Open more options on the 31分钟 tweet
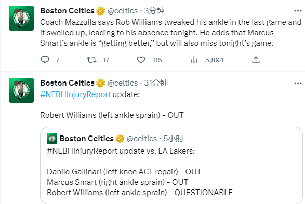This screenshot has height=204, width=305. click(298, 83)
